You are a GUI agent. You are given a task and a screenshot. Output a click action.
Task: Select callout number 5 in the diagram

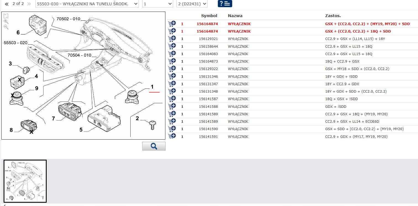[x=81, y=130]
